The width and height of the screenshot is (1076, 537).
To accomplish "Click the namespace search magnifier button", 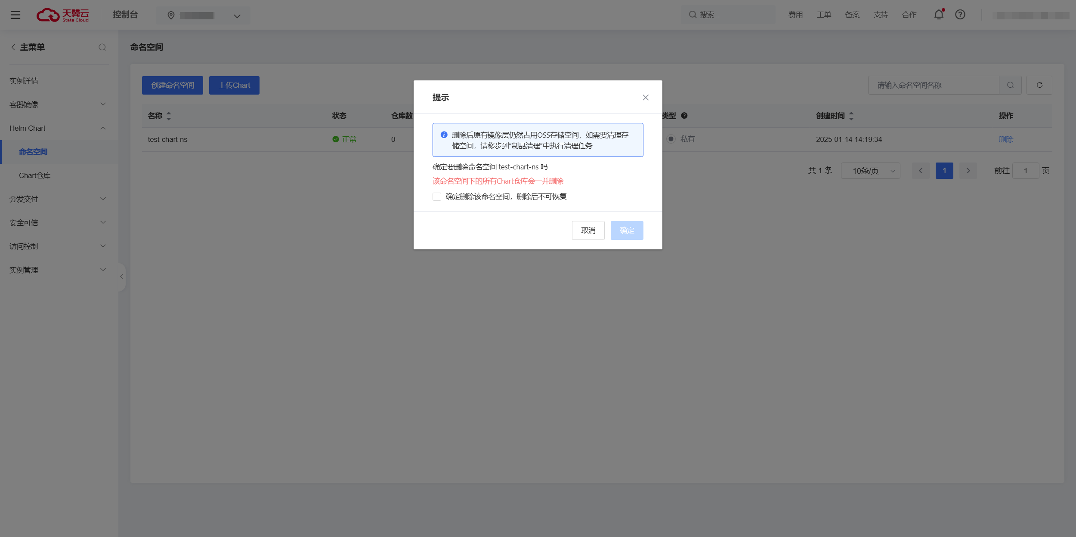I will 1010,85.
